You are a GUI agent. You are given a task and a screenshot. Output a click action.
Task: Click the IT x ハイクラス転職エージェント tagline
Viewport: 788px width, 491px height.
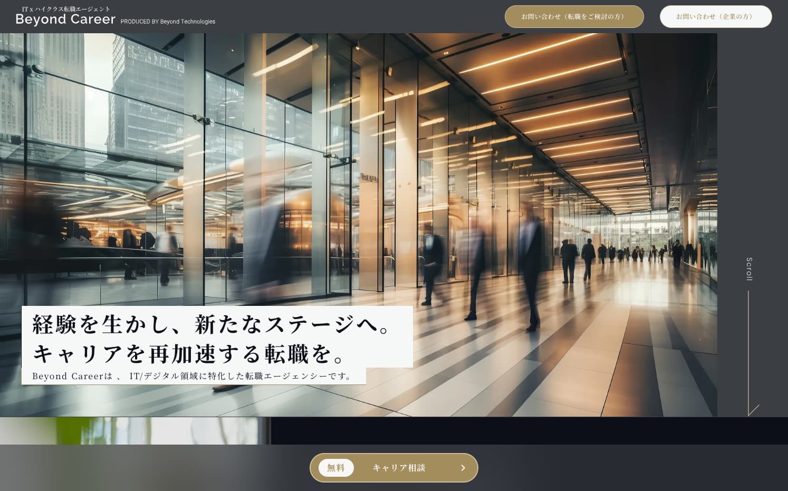click(64, 8)
